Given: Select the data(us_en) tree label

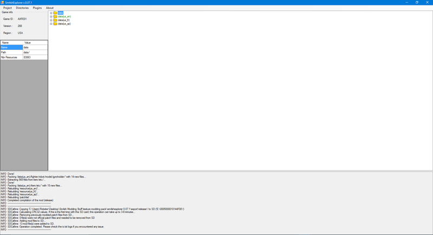Looking at the screenshot, I should point(64,17).
